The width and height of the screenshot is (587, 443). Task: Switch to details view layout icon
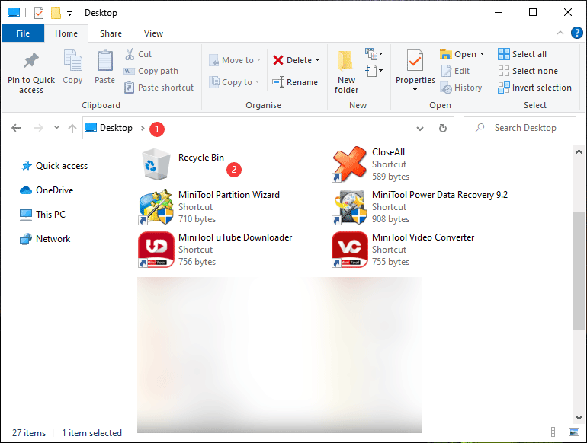(557, 432)
